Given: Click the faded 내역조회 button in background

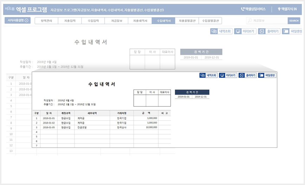Looking at the screenshot, I should [x=221, y=31].
